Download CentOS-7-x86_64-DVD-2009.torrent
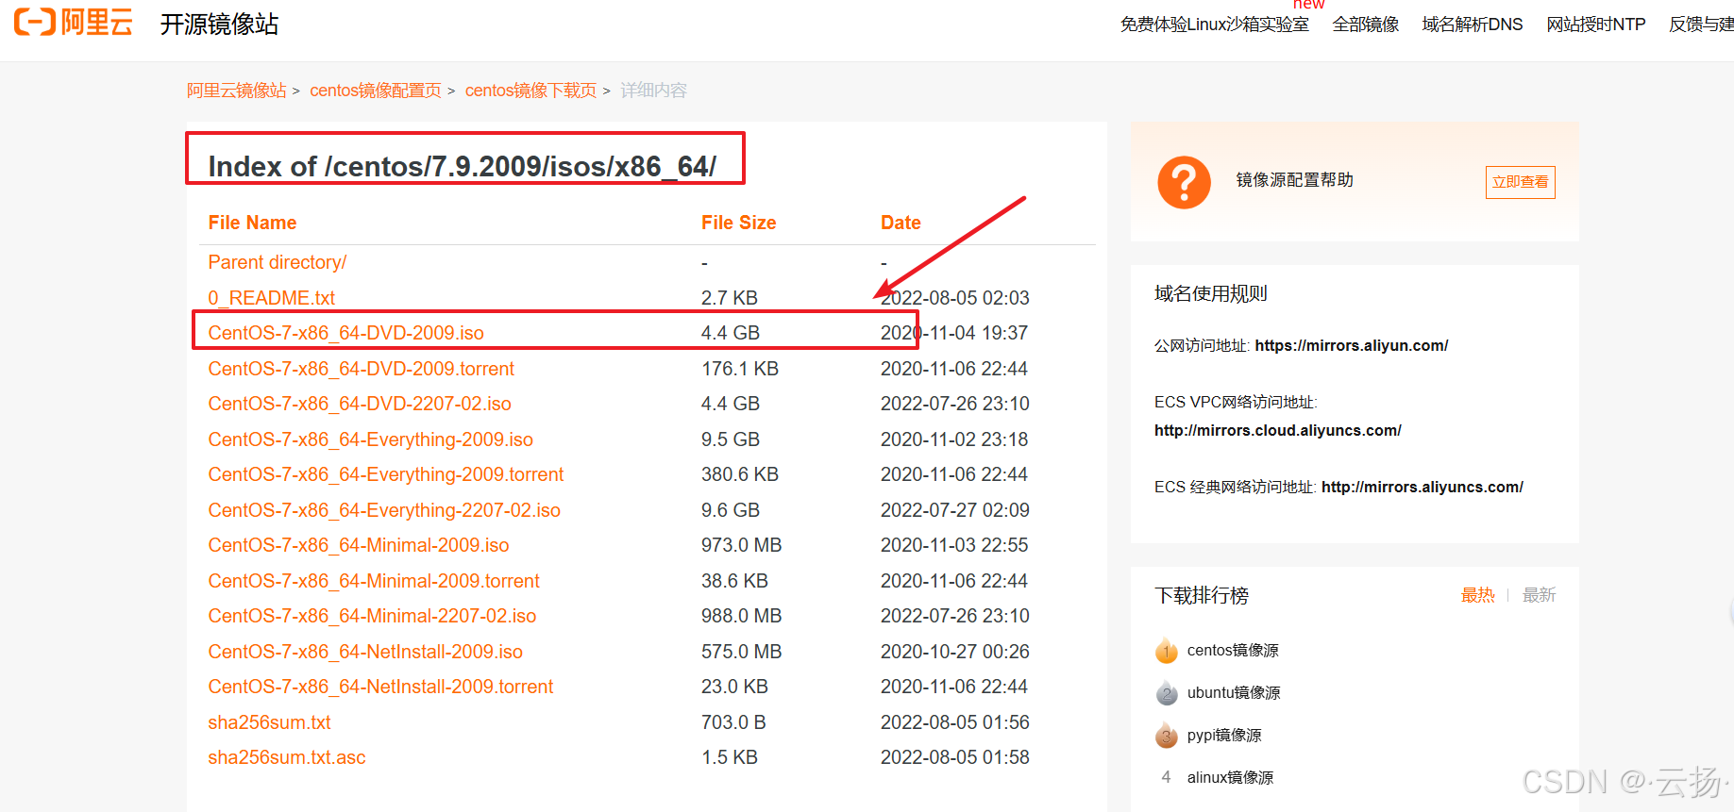Viewport: 1734px width, 812px height. pos(361,369)
